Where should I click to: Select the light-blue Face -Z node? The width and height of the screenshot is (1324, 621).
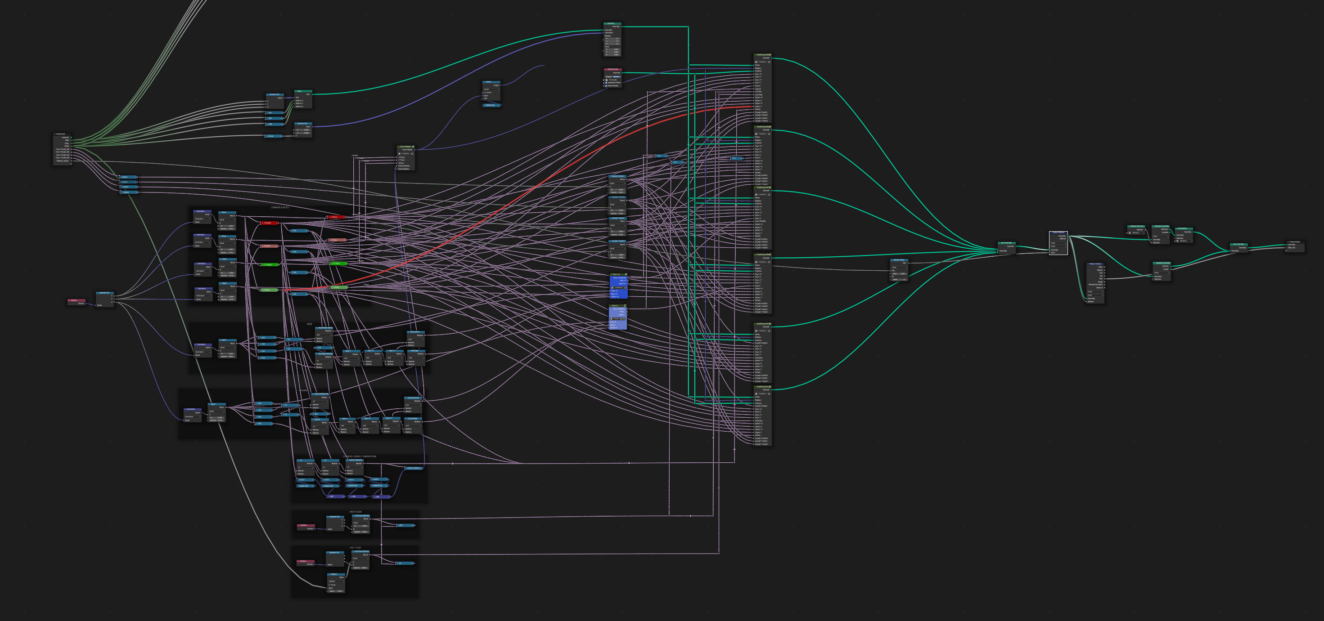pos(618,317)
